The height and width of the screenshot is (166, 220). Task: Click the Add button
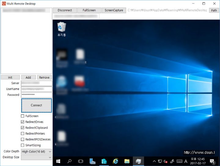pos(28,77)
